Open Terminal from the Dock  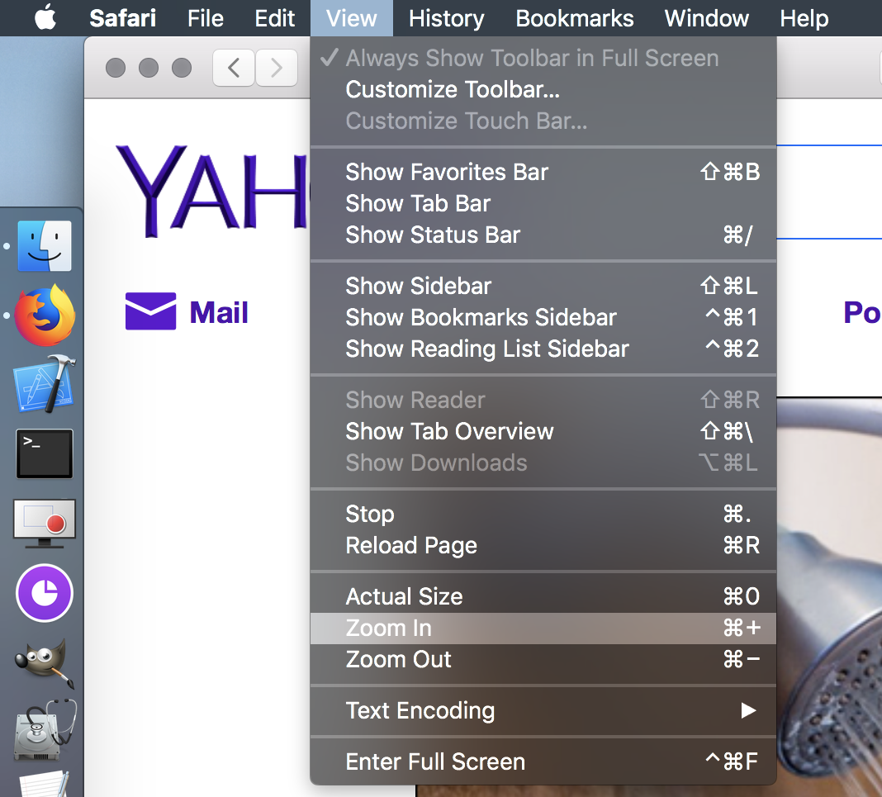[x=45, y=454]
